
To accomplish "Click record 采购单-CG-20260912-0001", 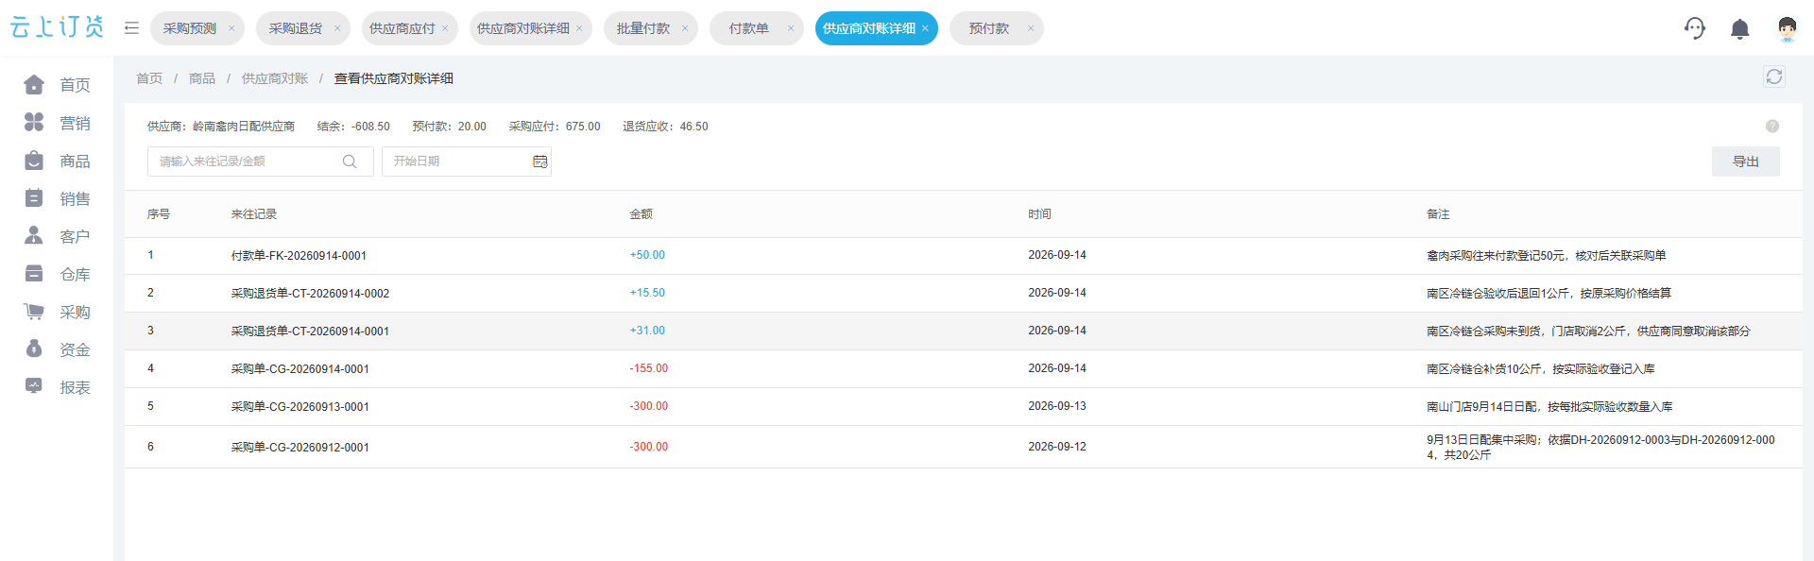I will click(300, 448).
